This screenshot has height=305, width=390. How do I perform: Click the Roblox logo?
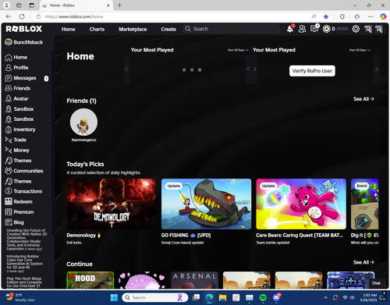point(24,29)
